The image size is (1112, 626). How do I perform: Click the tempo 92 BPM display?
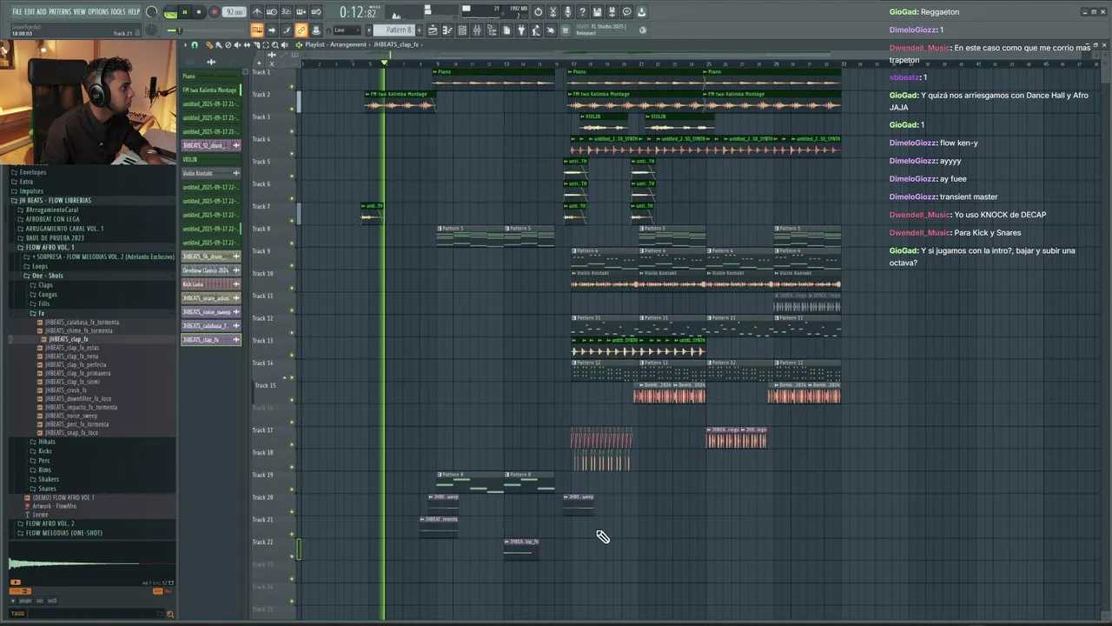click(x=235, y=12)
